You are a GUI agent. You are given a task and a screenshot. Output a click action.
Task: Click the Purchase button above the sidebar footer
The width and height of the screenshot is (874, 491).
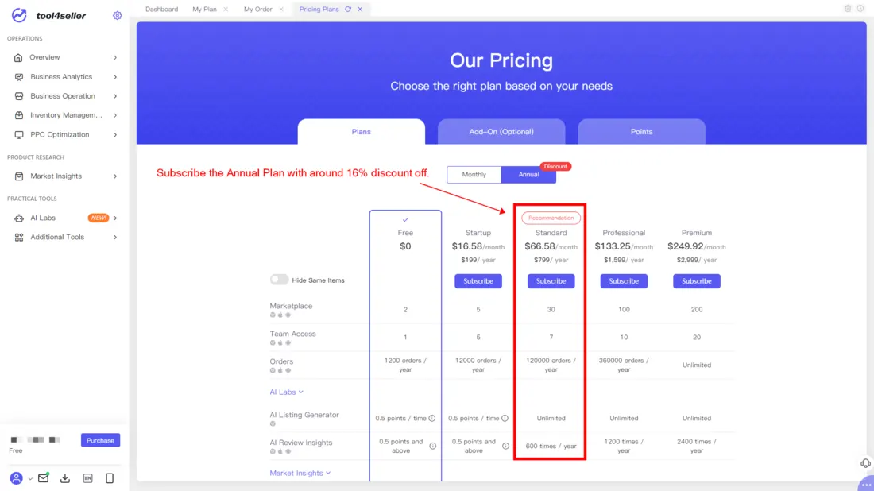(x=100, y=439)
